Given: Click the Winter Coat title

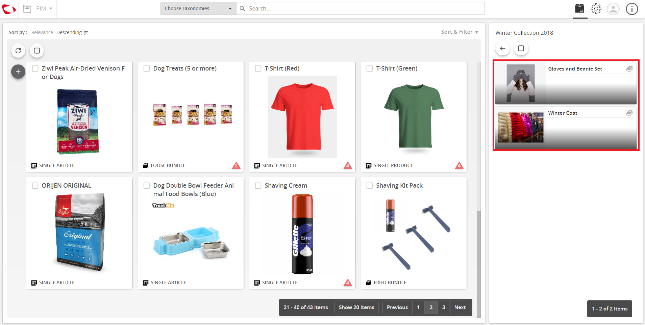Looking at the screenshot, I should [x=563, y=113].
